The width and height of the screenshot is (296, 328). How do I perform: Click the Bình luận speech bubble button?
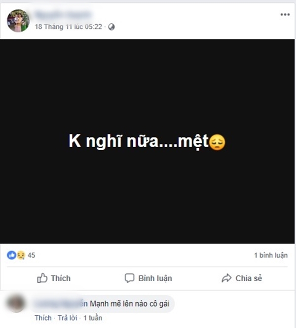tap(148, 278)
